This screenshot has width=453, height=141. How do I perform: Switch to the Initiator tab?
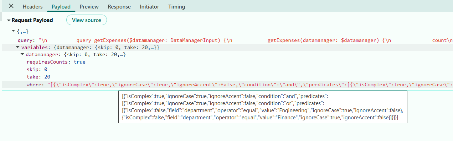(x=149, y=7)
